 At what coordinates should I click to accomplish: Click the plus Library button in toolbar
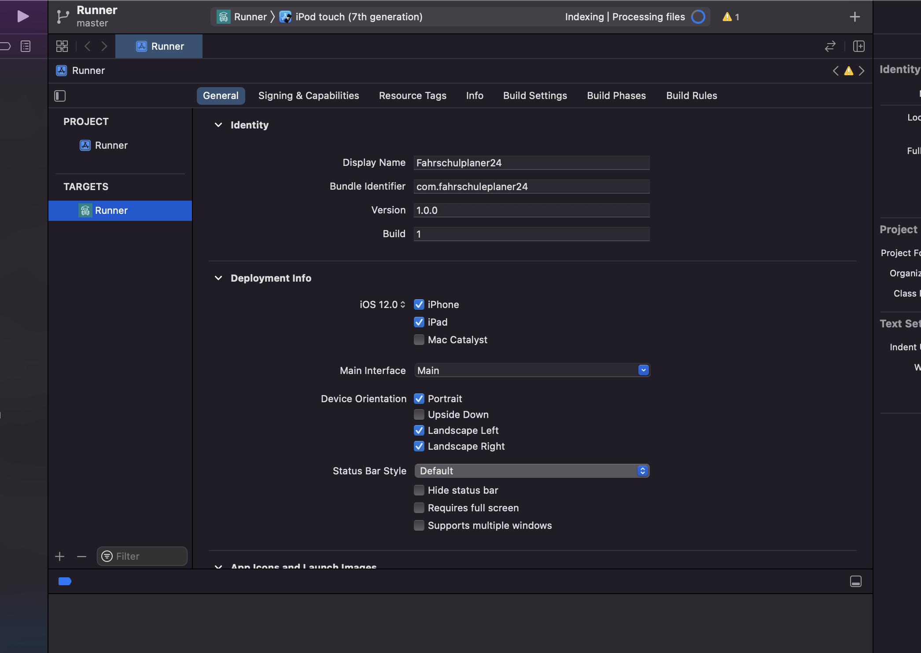855,17
